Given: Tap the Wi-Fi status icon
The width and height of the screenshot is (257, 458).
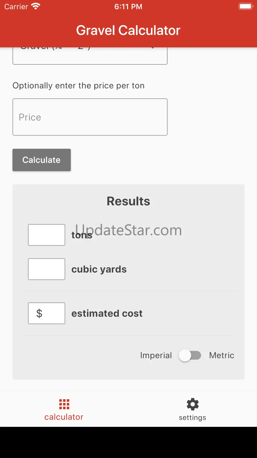Looking at the screenshot, I should click(x=36, y=6).
